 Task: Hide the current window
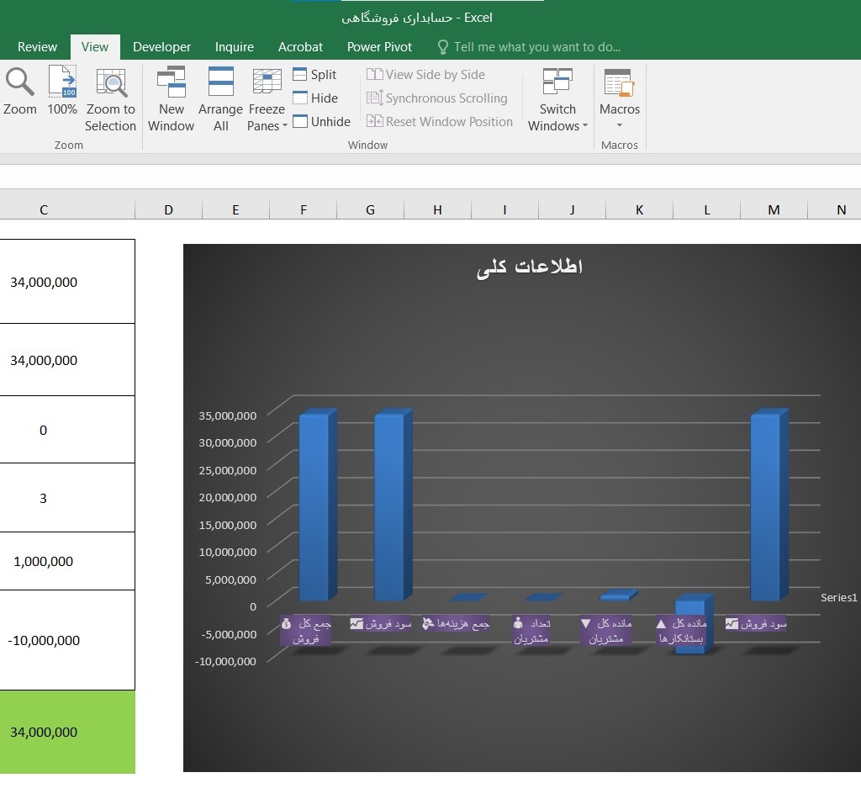(315, 98)
